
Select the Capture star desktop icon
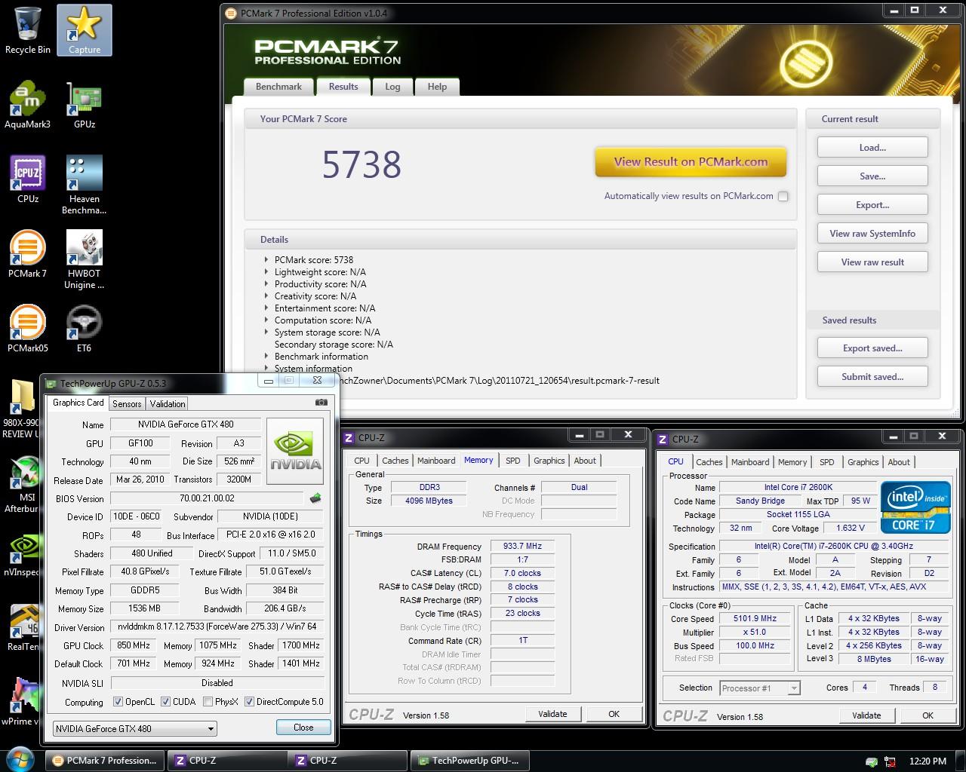point(85,30)
